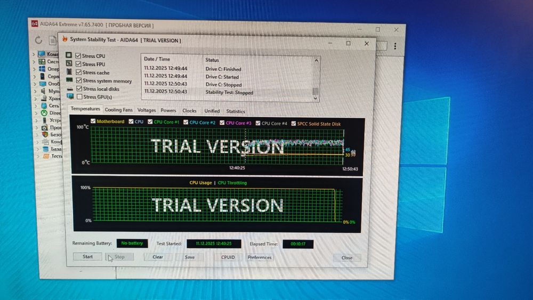This screenshot has width=533, height=300.
Task: Select the Xbox DirectX icon in the tree
Action: point(44,113)
